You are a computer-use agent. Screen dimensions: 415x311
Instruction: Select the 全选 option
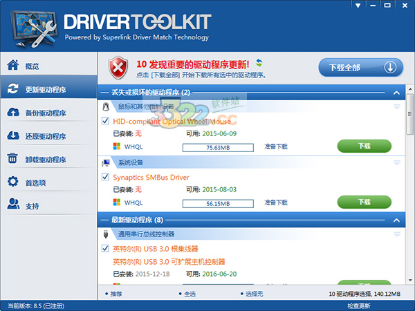[187, 294]
